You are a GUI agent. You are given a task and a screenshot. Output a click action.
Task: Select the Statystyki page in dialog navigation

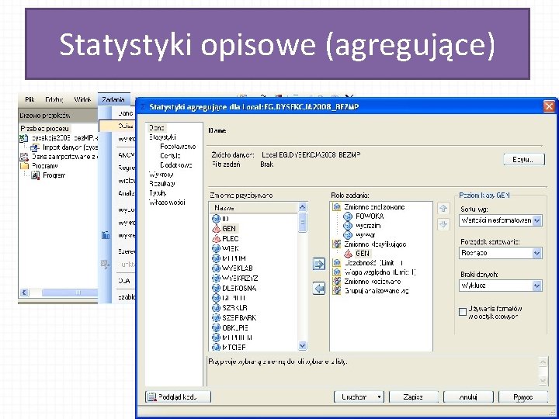coord(162,137)
